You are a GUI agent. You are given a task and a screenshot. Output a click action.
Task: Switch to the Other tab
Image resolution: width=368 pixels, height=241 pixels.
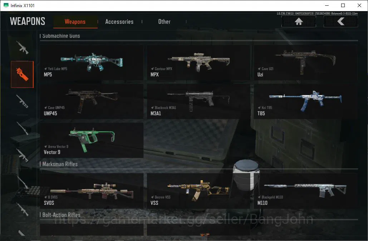click(164, 22)
